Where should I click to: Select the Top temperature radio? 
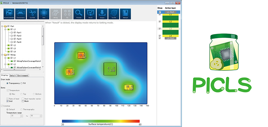point(21,94)
